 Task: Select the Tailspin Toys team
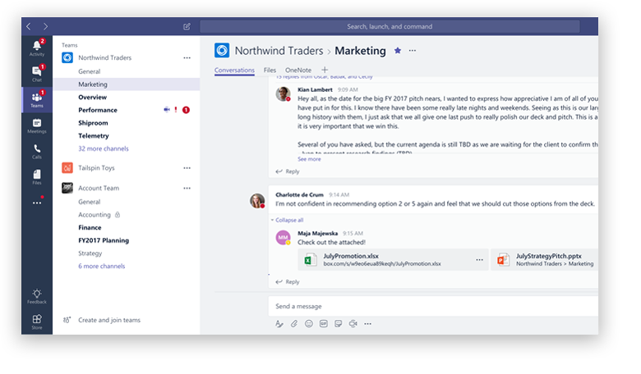pyautogui.click(x=96, y=168)
